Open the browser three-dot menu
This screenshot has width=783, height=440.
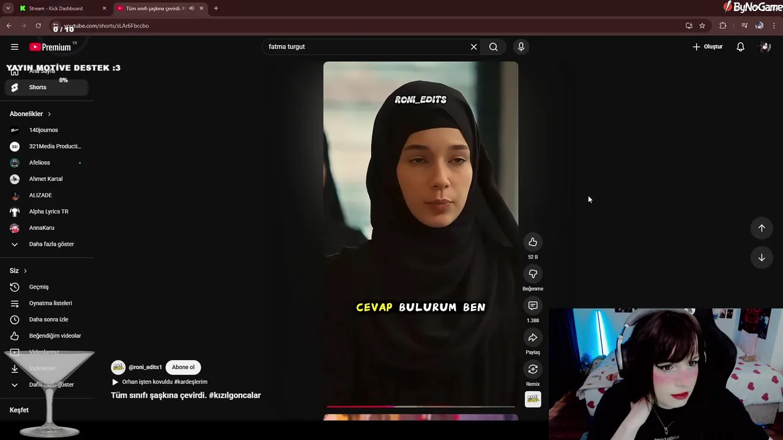[x=774, y=26]
